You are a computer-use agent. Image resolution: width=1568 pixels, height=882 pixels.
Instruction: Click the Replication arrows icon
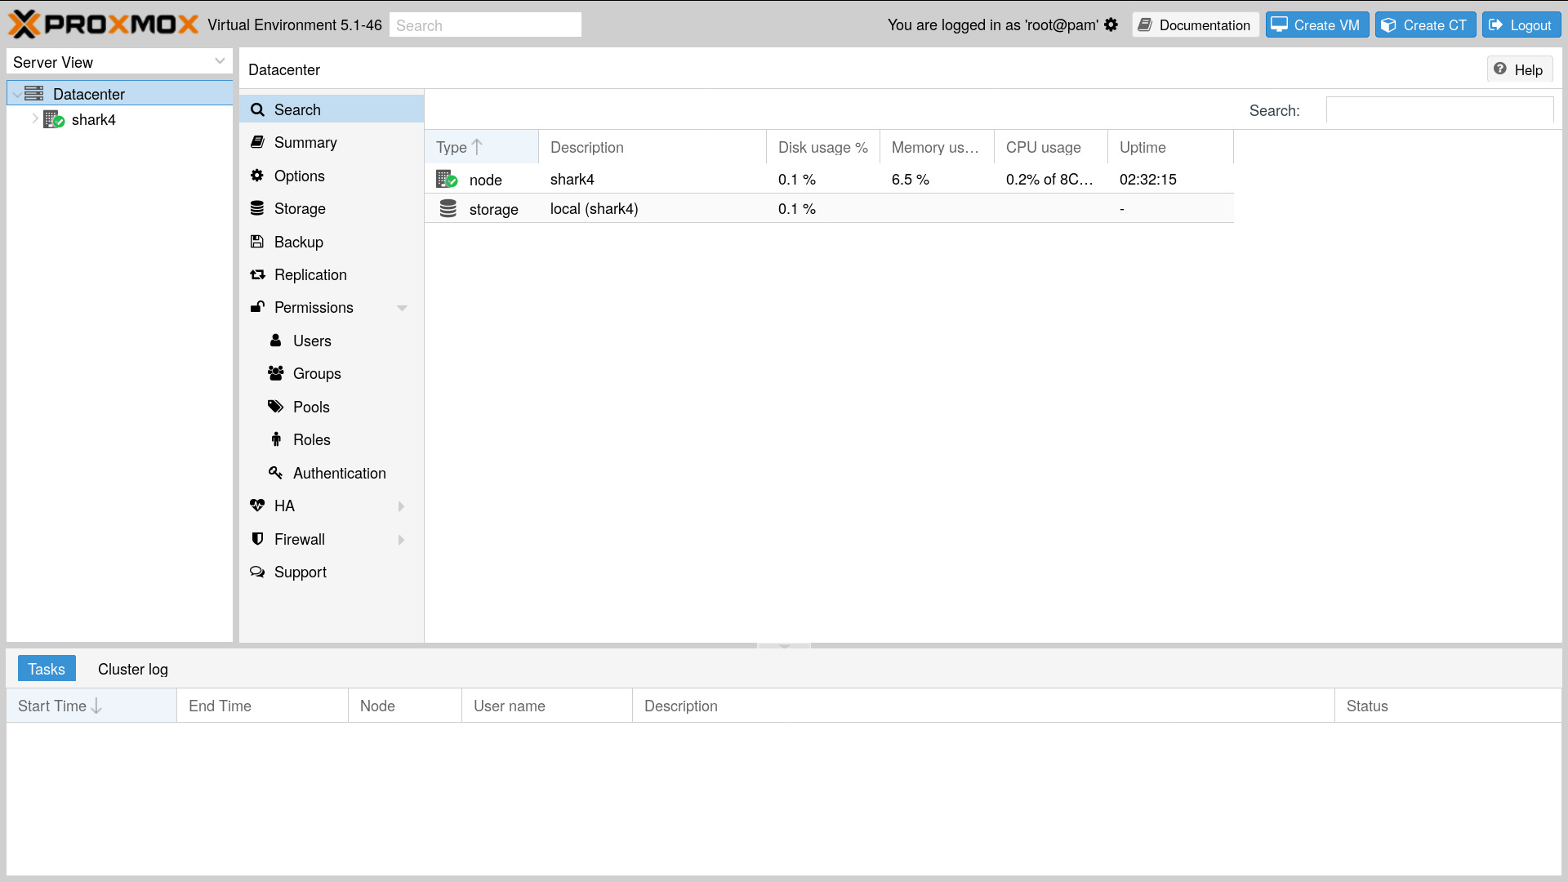(257, 274)
